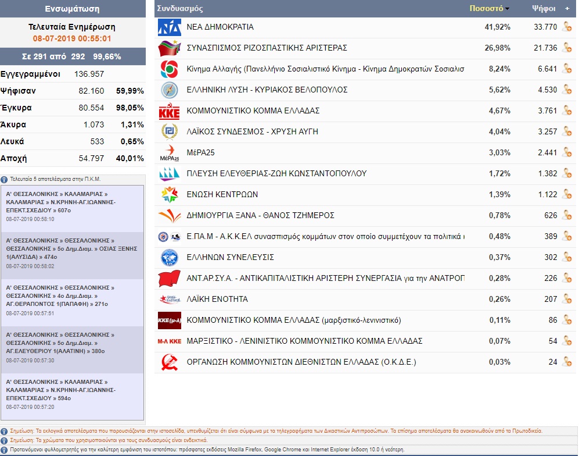Image resolution: width=579 pixels, height=456 pixels.
Task: Click the ΧΡΥΣΗ ΑΥΓΗ logo
Action: tap(170, 131)
